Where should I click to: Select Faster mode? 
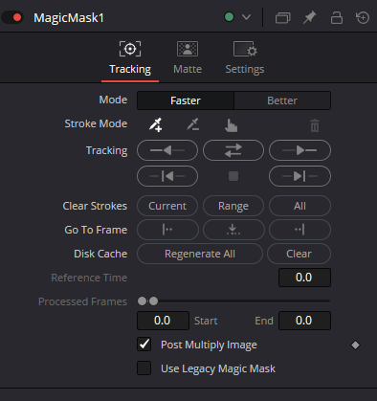(x=186, y=100)
